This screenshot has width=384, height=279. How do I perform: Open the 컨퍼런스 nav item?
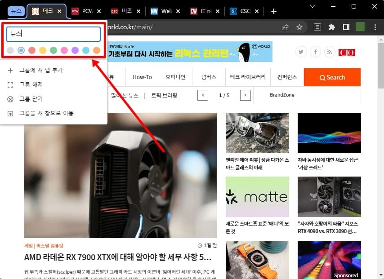[x=287, y=77]
